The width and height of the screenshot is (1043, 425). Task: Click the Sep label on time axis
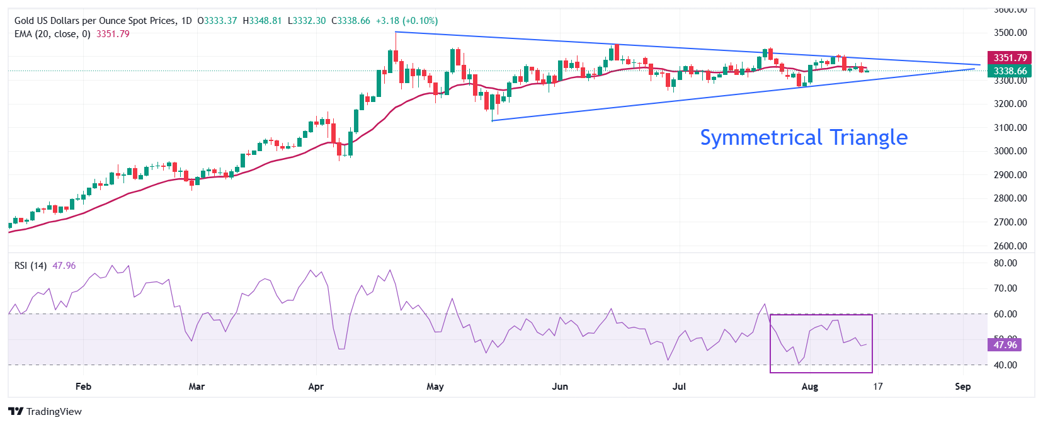962,387
